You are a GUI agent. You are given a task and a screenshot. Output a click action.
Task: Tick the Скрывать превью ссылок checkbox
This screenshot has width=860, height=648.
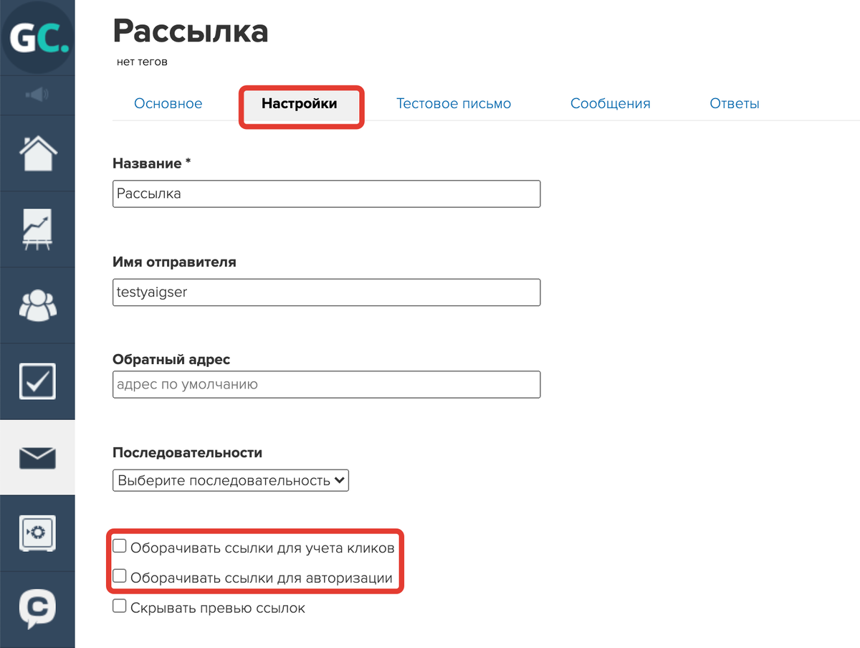pos(120,606)
